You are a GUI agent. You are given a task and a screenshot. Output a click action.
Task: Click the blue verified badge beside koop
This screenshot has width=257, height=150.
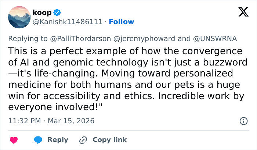(x=57, y=12)
